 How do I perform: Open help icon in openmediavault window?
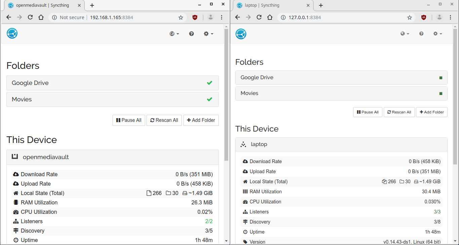pyautogui.click(x=192, y=34)
